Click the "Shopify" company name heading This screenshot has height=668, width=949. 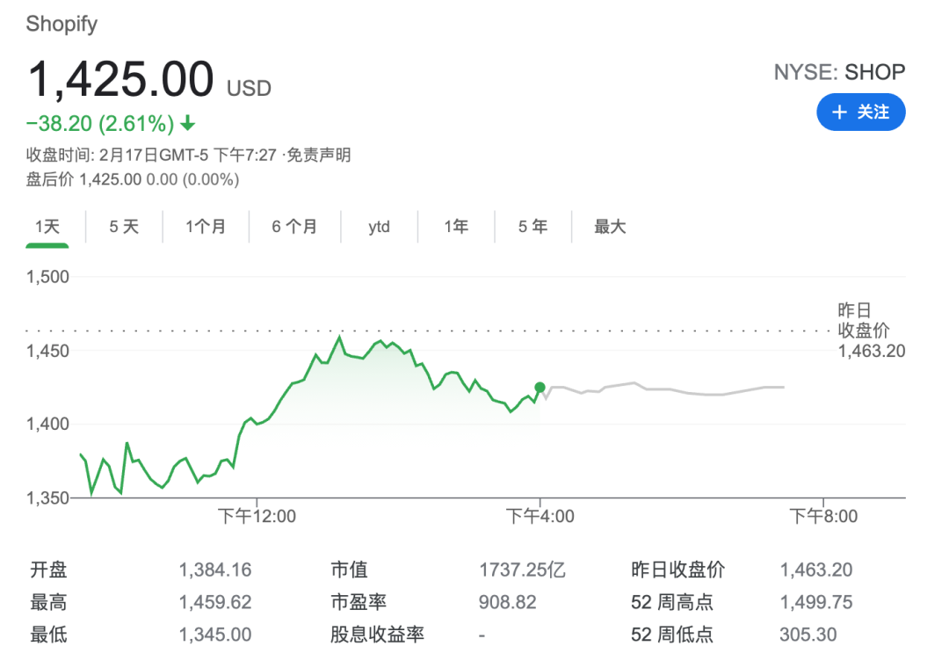click(x=62, y=24)
